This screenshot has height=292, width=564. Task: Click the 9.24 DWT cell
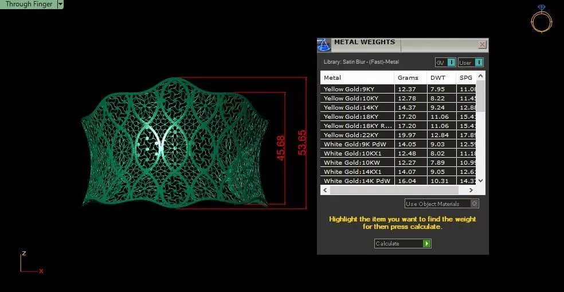coord(441,107)
